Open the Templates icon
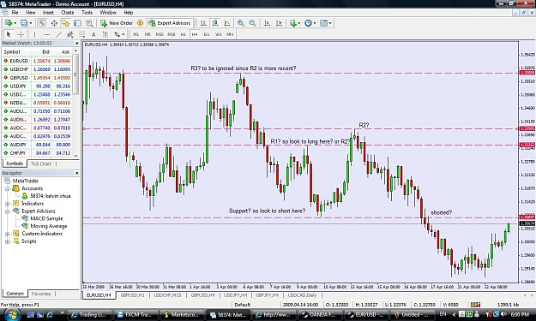Image resolution: width=536 pixels, height=321 pixels. pyautogui.click(x=323, y=23)
